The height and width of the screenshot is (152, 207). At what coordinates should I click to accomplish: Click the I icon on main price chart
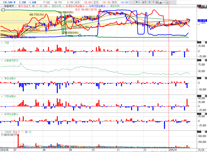(200, 6)
